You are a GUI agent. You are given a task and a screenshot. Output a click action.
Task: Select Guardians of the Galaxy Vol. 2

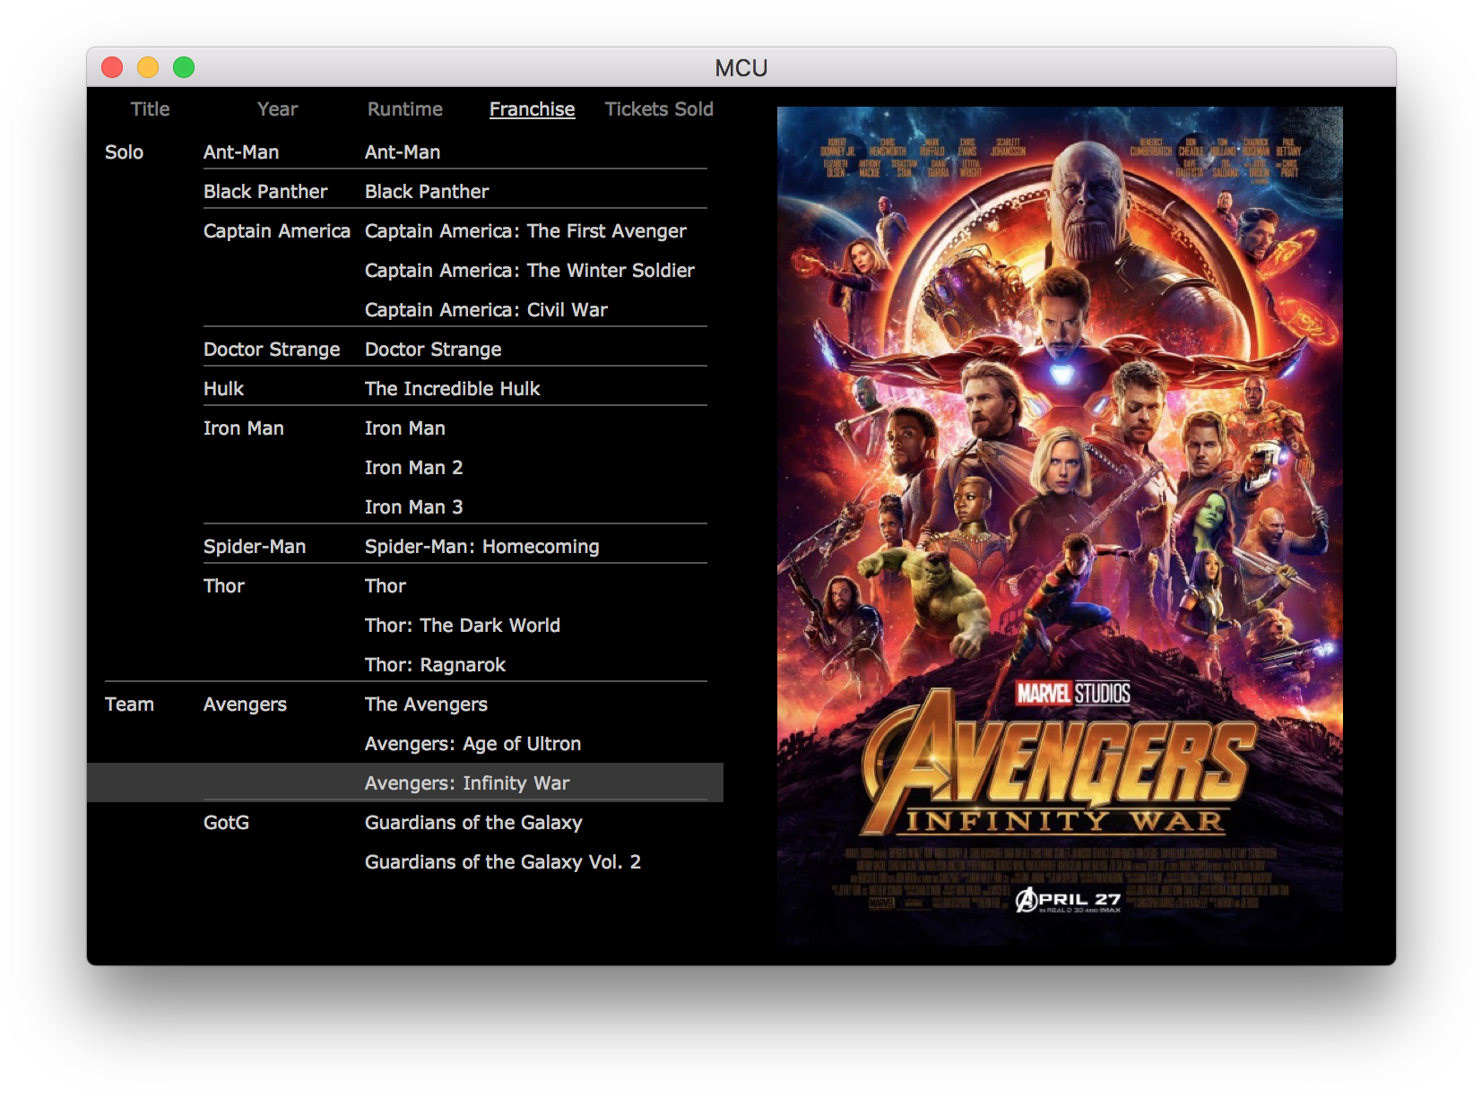point(503,861)
